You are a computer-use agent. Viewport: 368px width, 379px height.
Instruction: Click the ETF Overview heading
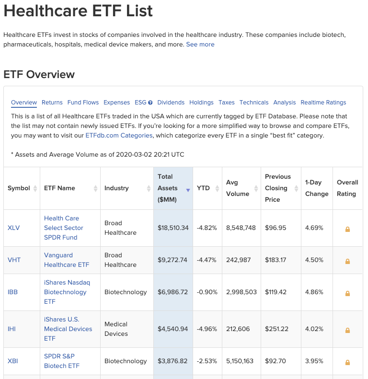39,74
